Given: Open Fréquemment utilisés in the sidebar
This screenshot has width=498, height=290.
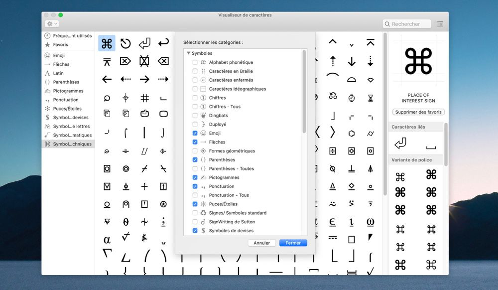Looking at the screenshot, I should [x=68, y=35].
